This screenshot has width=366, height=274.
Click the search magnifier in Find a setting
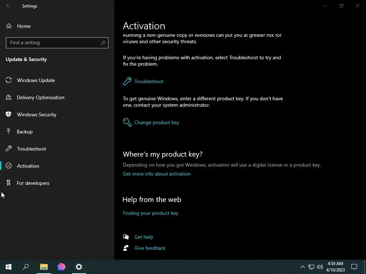pos(103,43)
